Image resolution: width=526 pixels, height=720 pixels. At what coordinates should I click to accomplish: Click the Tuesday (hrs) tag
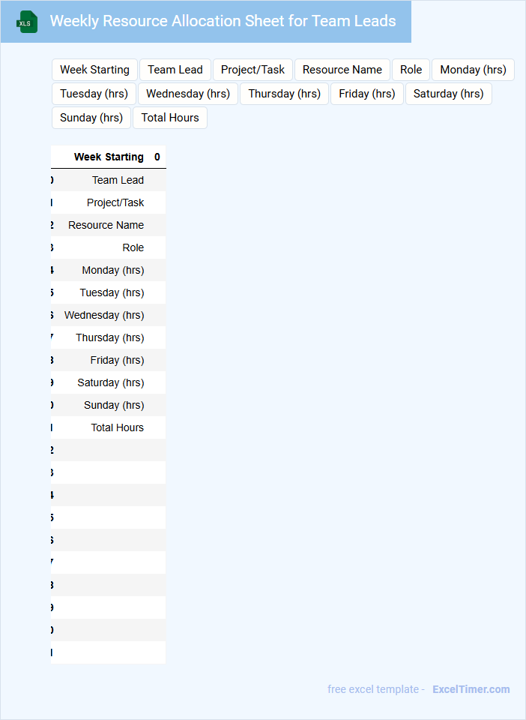coord(94,94)
